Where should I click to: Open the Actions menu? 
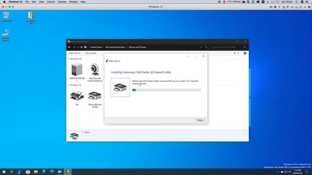point(51,2)
